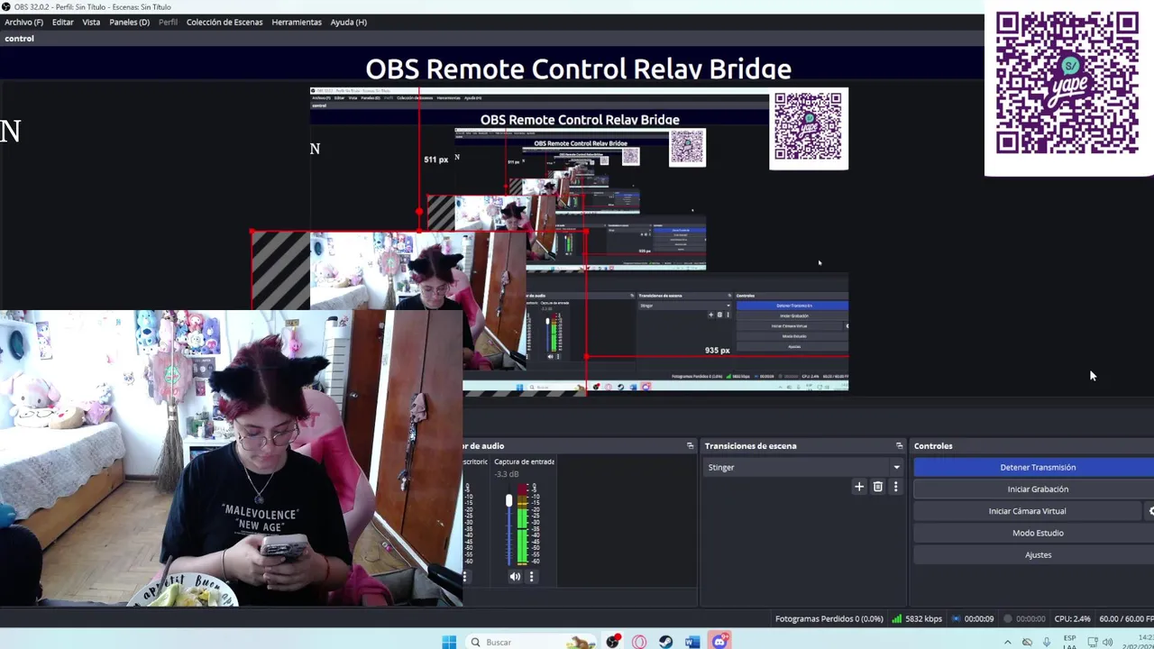Click the 'OBS Remote Control Relay Bridge' heading
Image resolution: width=1154 pixels, height=649 pixels.
[578, 69]
